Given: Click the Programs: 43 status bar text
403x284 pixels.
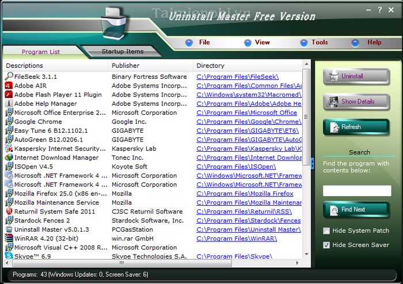Looking at the screenshot, I should [81, 274].
